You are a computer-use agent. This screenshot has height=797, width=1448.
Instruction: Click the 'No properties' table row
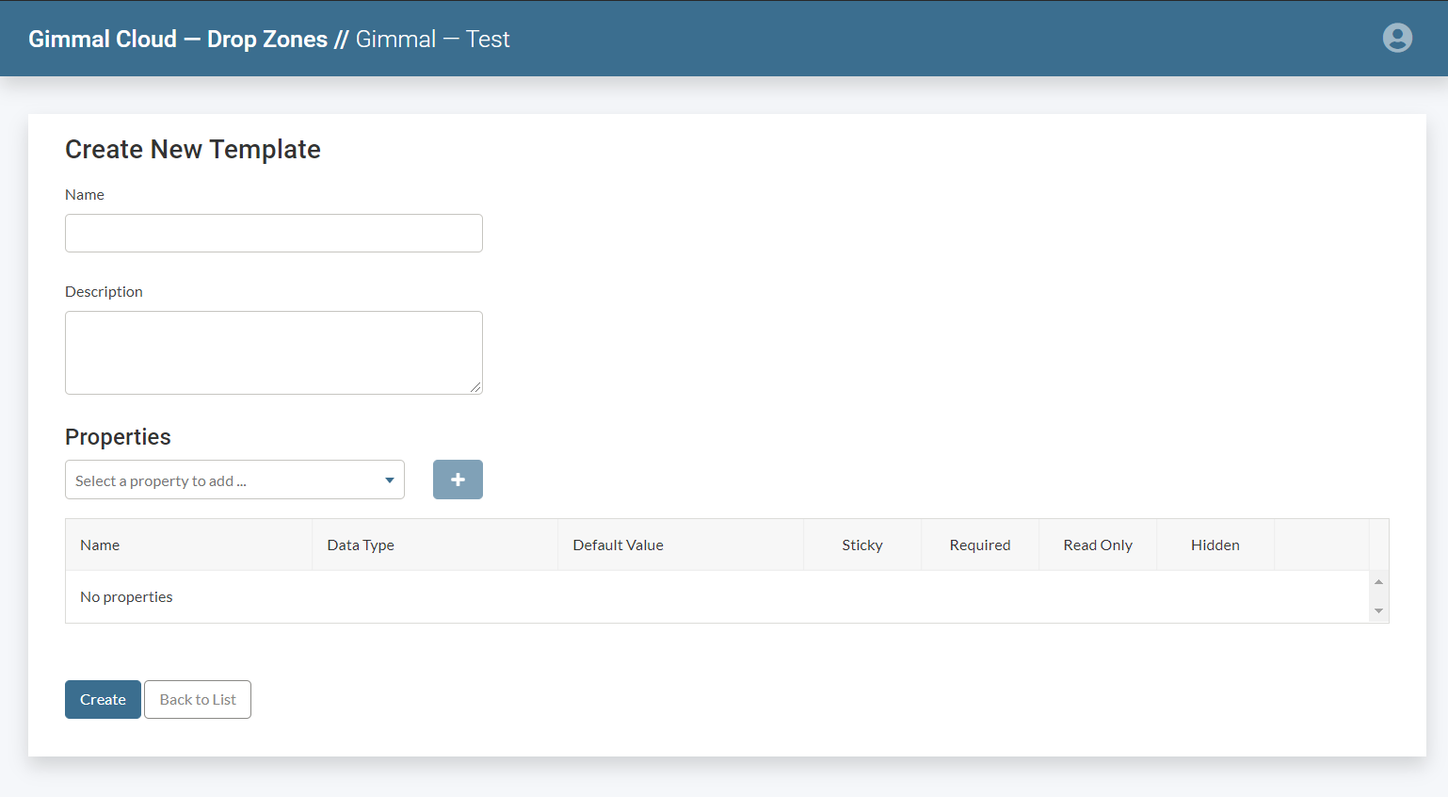[126, 597]
